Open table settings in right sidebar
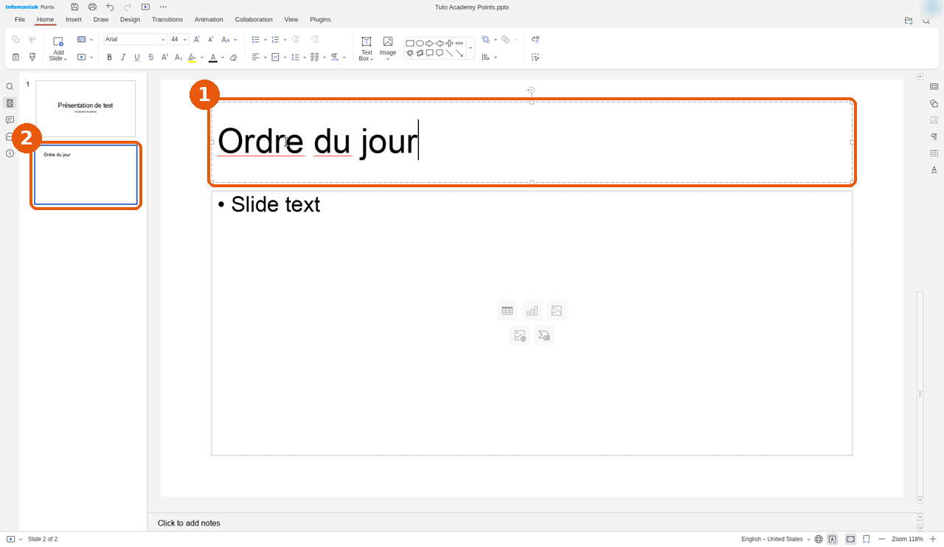 (934, 153)
